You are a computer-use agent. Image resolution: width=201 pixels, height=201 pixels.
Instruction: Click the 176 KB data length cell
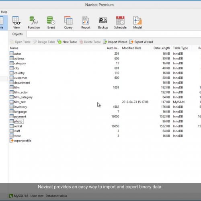click(x=165, y=107)
